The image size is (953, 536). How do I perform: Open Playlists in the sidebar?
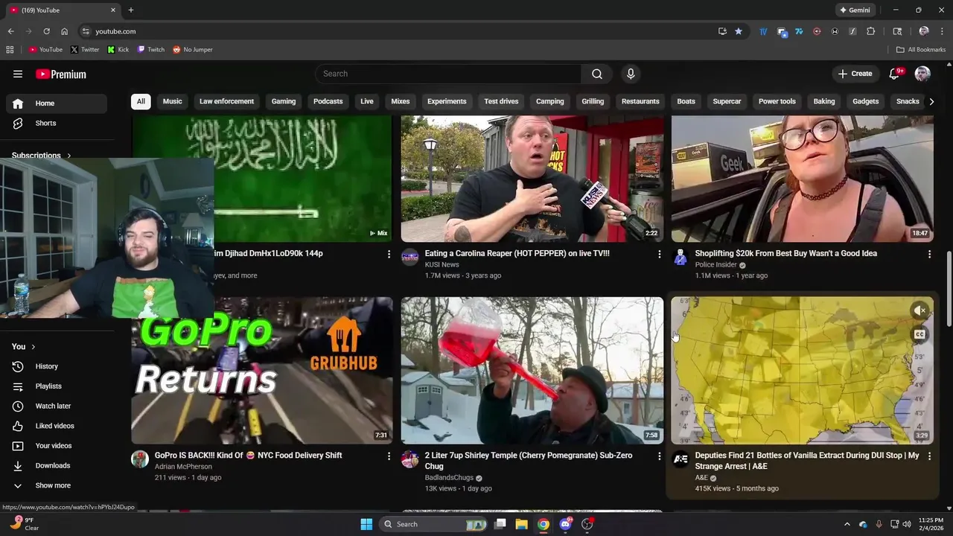[x=57, y=386]
